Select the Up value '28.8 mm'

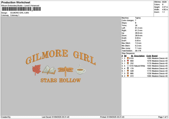pos(139,33)
